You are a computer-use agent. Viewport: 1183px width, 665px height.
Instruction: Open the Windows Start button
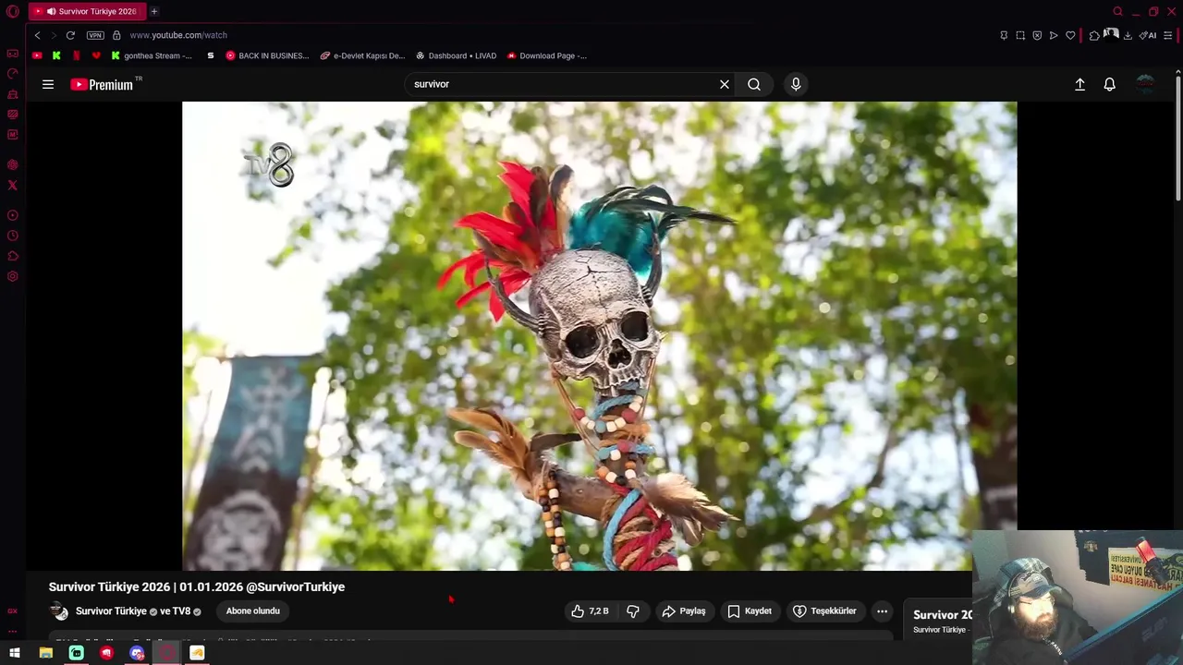[x=15, y=653]
